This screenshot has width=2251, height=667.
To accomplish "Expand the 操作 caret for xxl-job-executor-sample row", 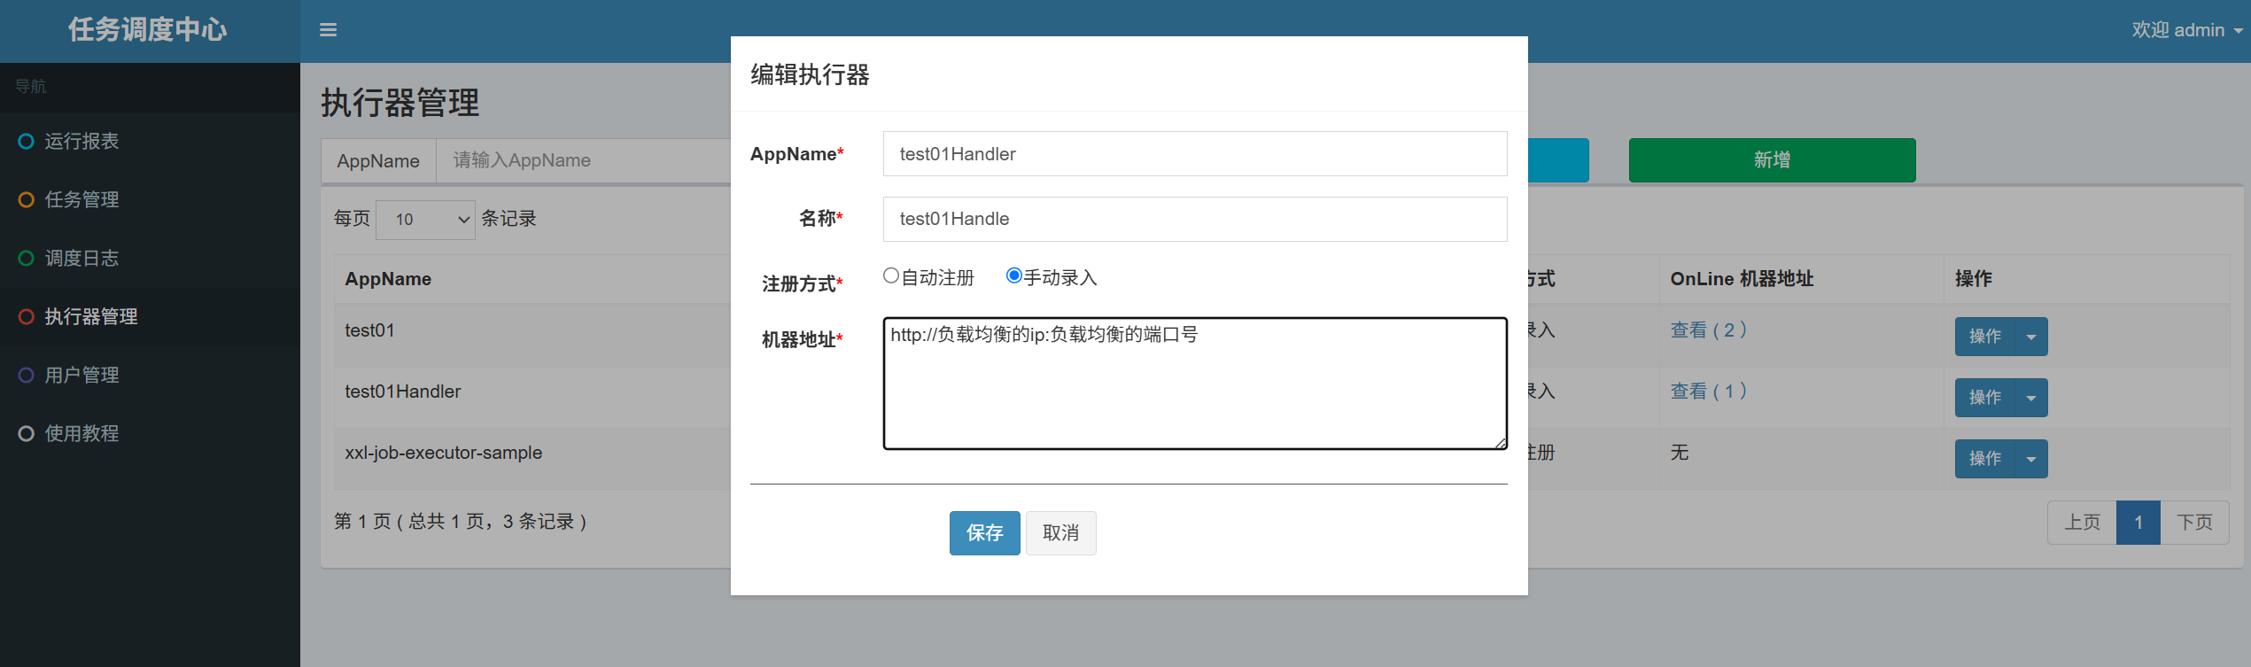I will (x=2030, y=459).
